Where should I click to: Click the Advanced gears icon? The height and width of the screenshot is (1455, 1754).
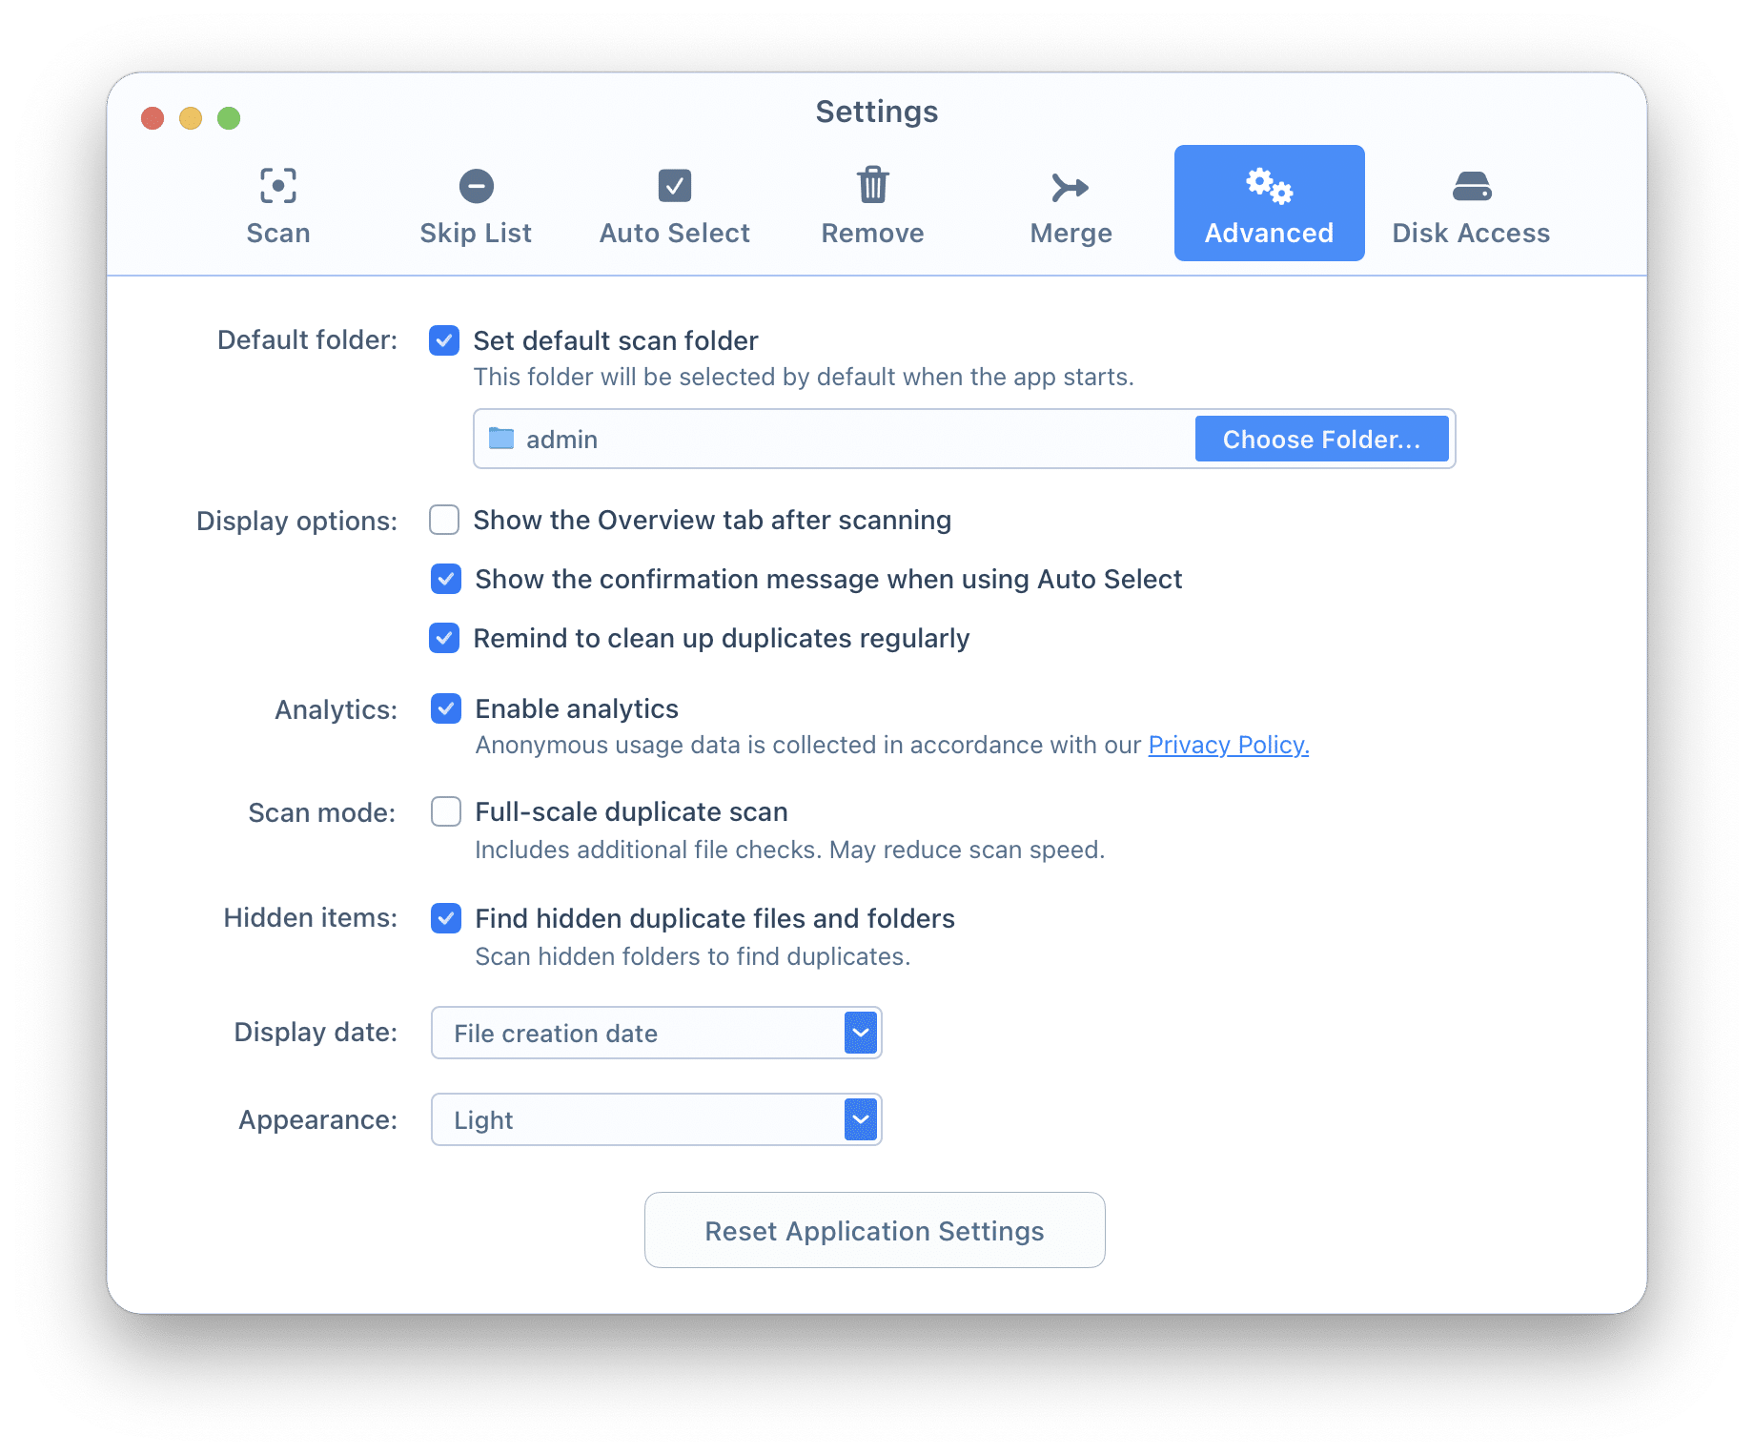[1269, 186]
